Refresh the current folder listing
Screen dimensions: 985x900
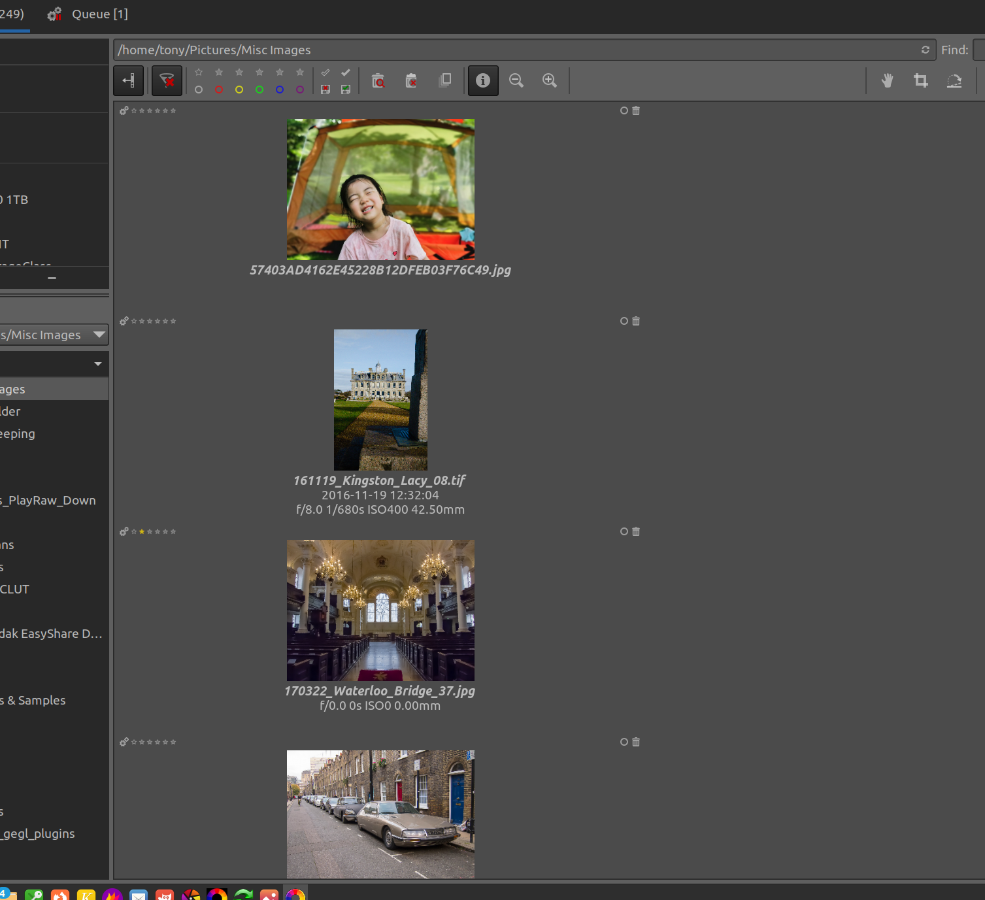[x=925, y=50]
